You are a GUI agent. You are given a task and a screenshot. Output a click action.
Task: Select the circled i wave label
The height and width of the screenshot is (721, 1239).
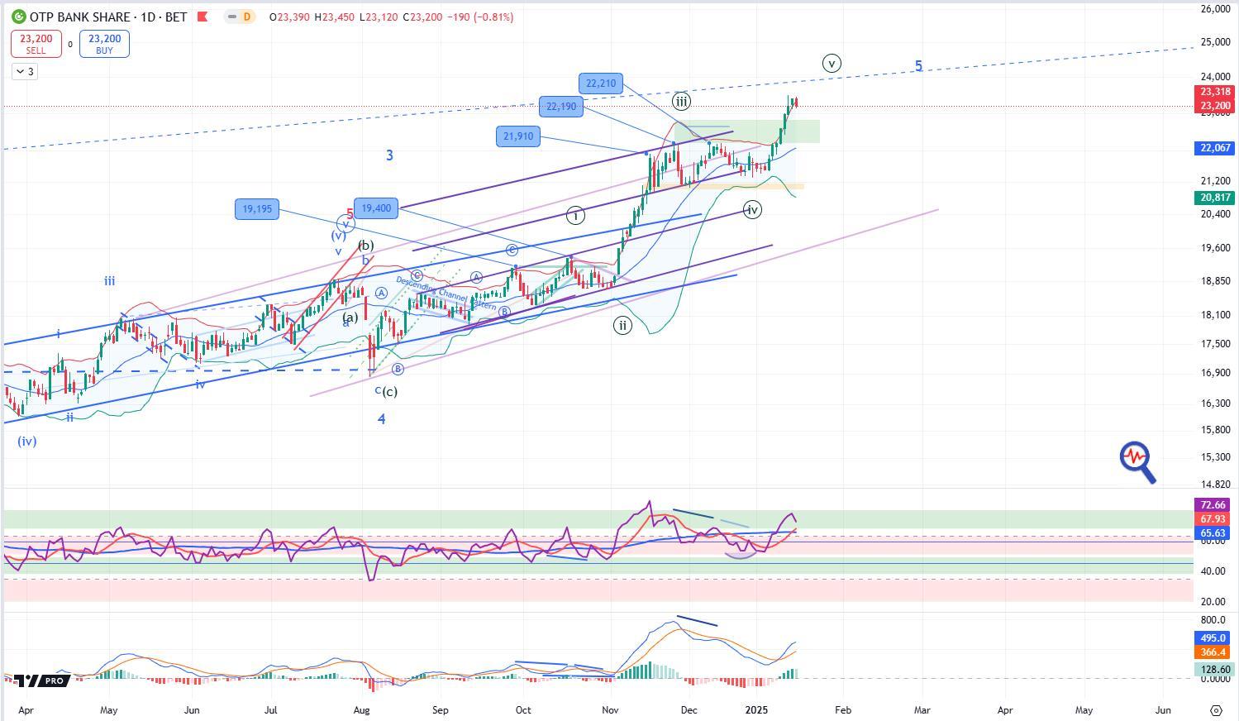coord(576,215)
